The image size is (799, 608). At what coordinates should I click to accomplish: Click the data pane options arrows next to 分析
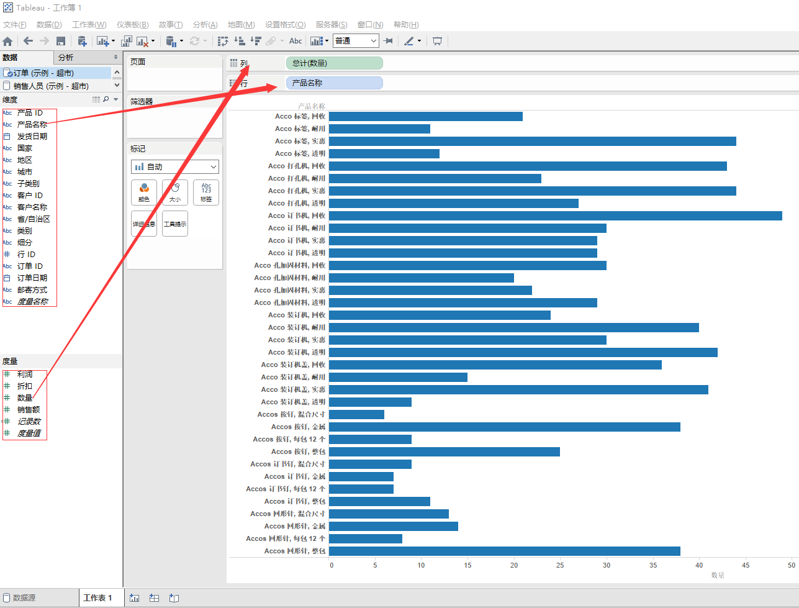tap(115, 57)
